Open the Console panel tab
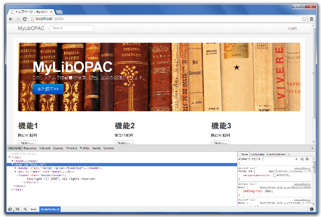This screenshot has width=321, height=217. (109, 148)
